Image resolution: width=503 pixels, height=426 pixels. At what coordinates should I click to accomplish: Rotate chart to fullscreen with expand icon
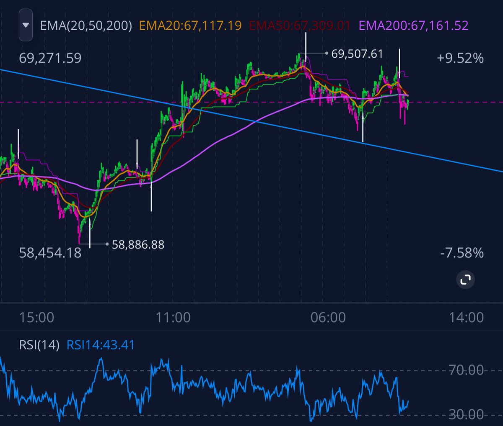tap(465, 279)
